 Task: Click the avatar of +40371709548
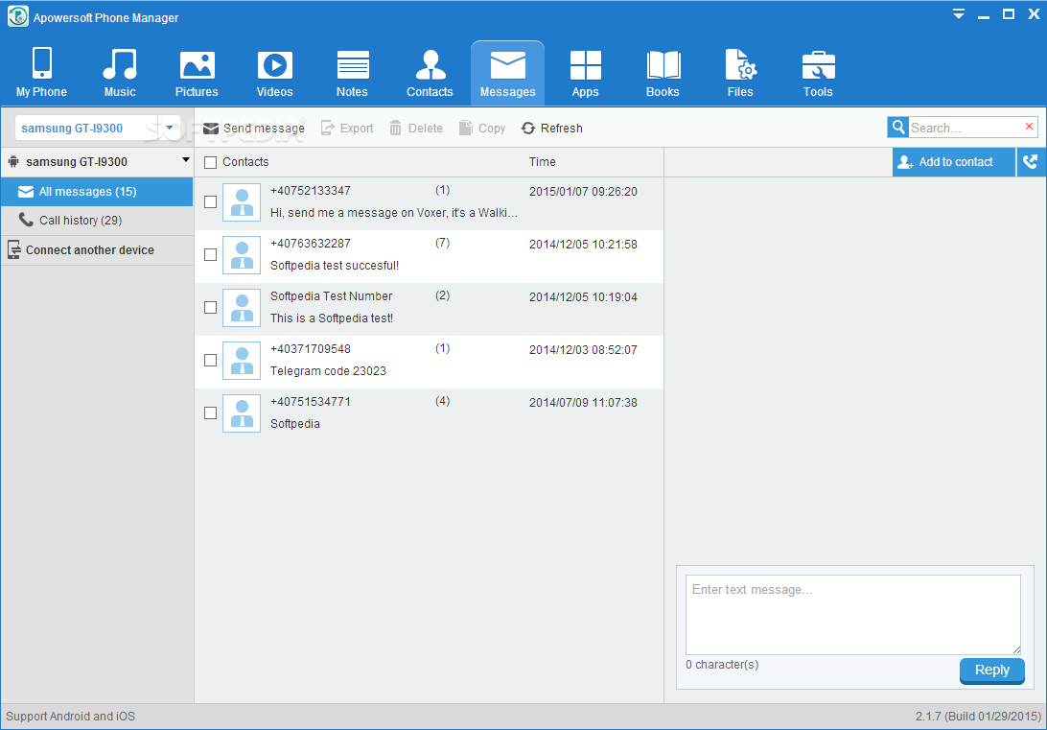[241, 361]
